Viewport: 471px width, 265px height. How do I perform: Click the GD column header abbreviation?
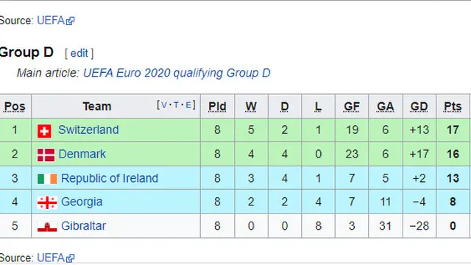[419, 107]
